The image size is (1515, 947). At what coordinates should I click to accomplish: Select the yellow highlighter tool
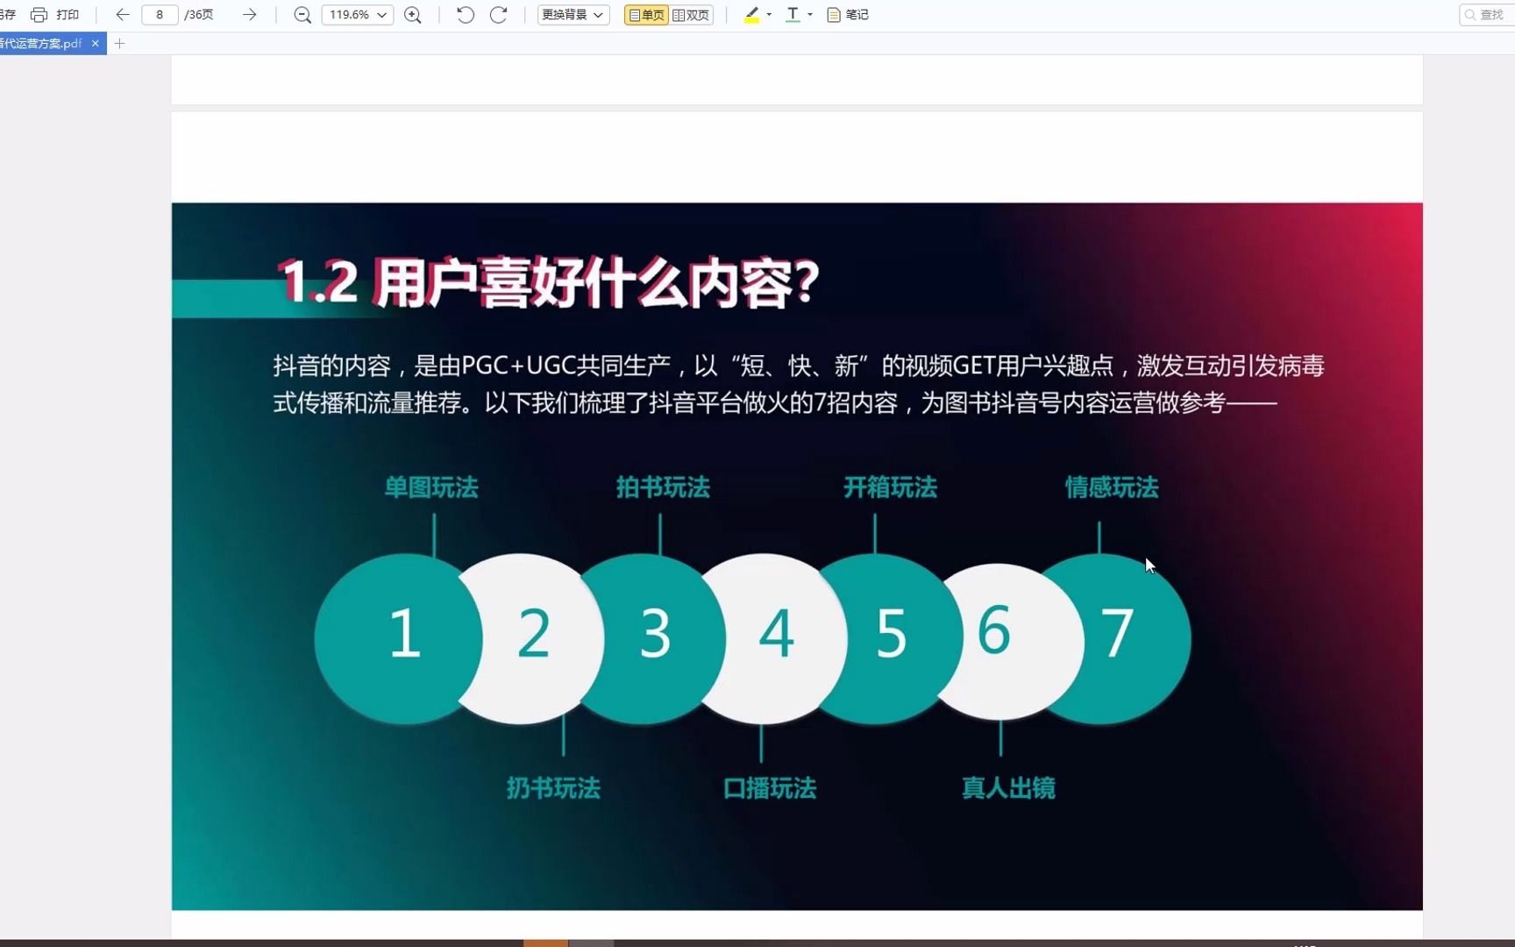click(751, 15)
